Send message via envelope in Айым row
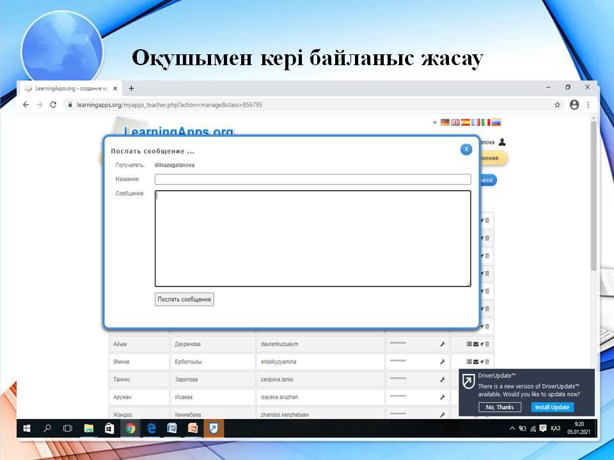This screenshot has width=614, height=460. [x=475, y=344]
